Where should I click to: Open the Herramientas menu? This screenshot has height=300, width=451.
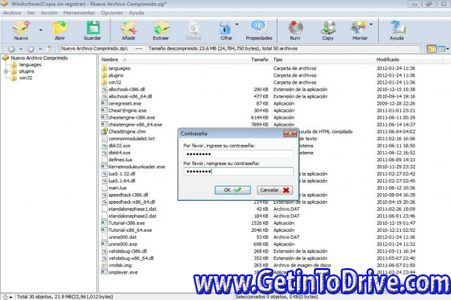coord(79,13)
